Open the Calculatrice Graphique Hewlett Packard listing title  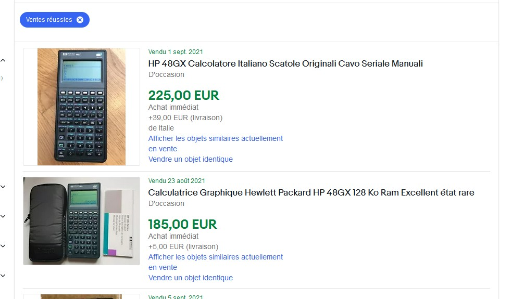click(311, 192)
